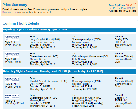Click Aeroflot logo for Flight 2175

12,80
